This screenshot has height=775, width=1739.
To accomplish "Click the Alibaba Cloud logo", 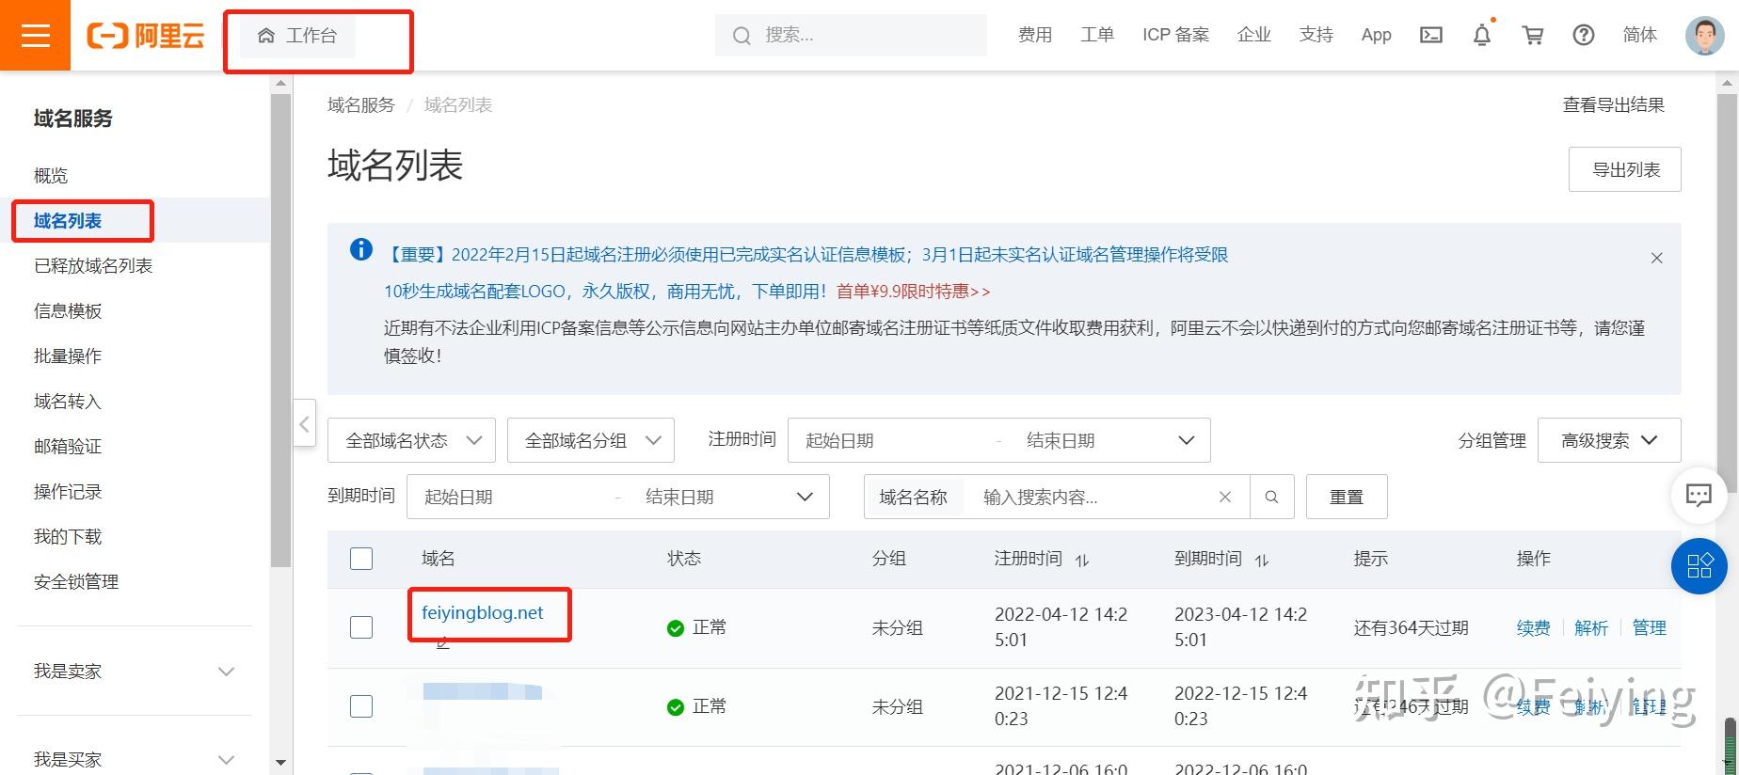I will (x=146, y=36).
